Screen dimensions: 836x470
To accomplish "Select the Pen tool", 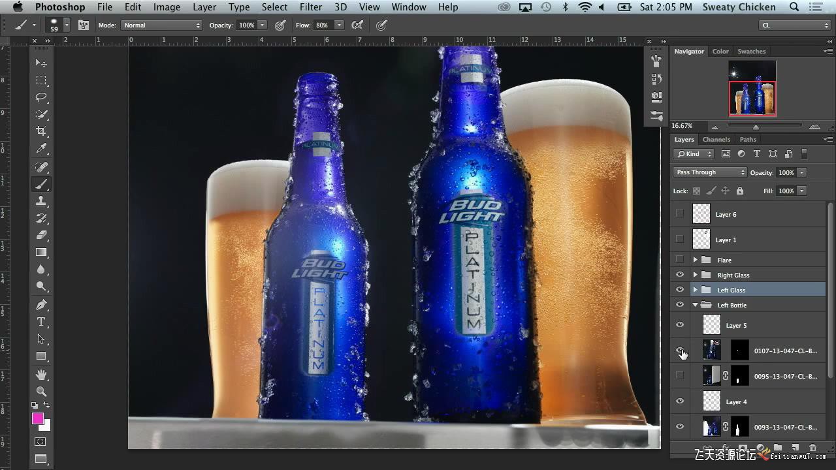I will pyautogui.click(x=41, y=305).
